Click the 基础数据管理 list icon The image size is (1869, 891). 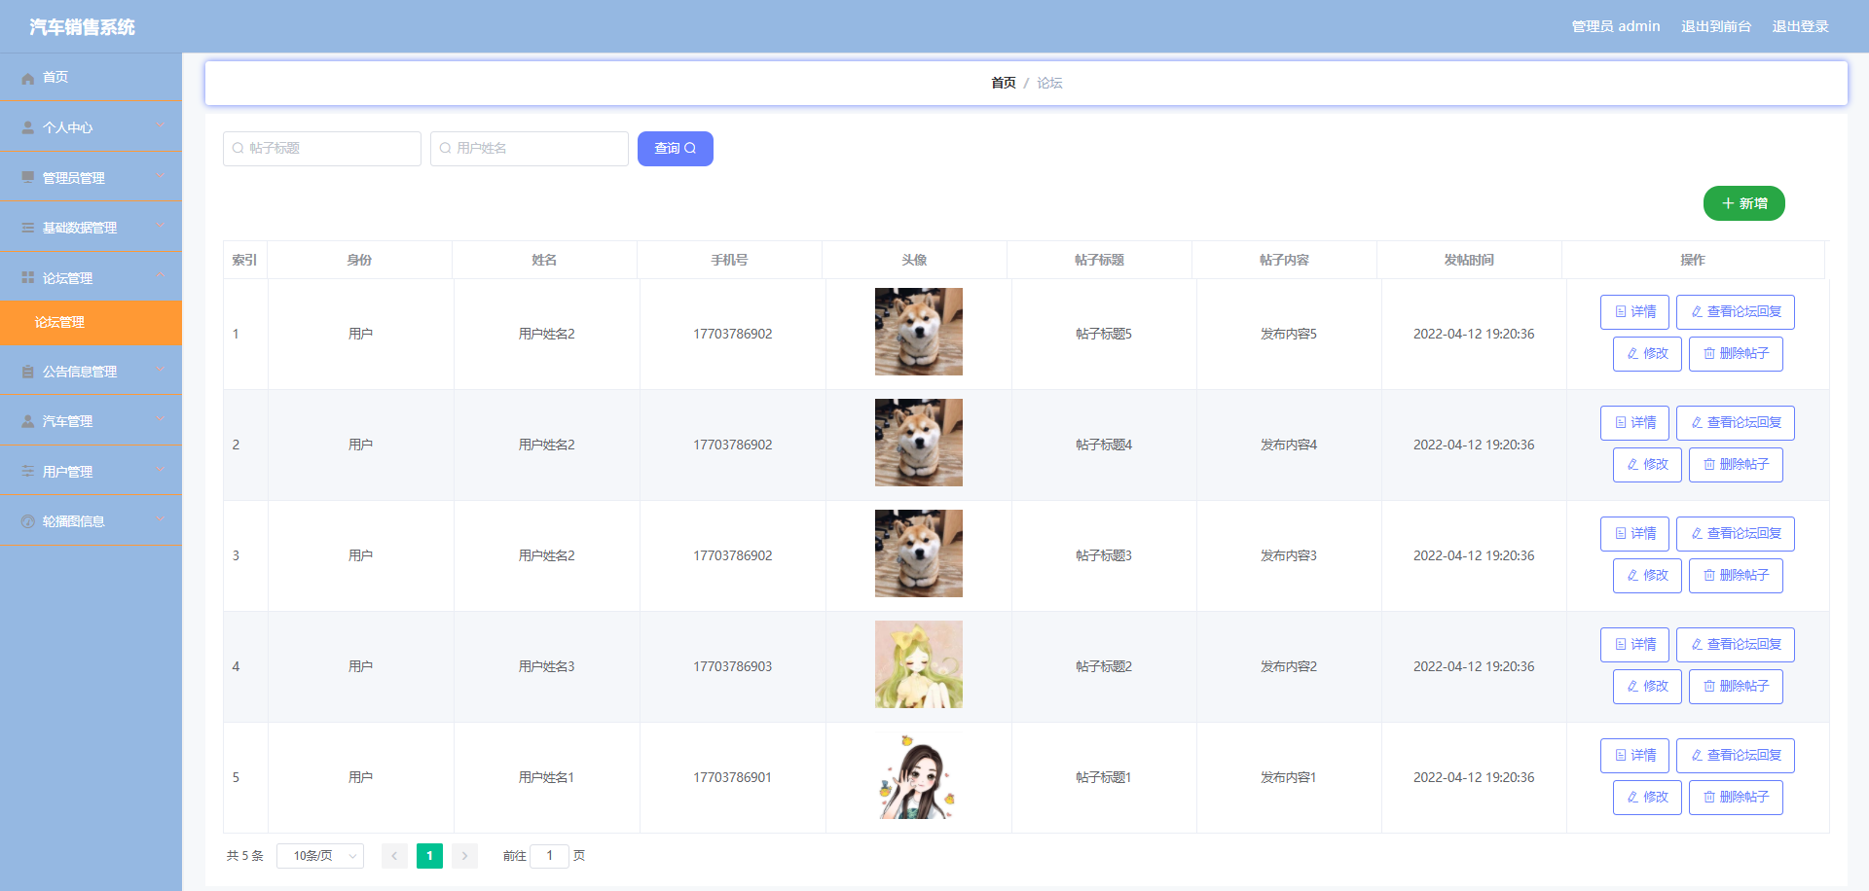(x=28, y=228)
